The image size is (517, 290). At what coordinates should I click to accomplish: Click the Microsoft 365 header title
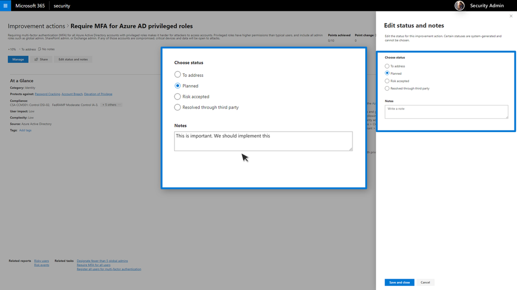coord(30,6)
